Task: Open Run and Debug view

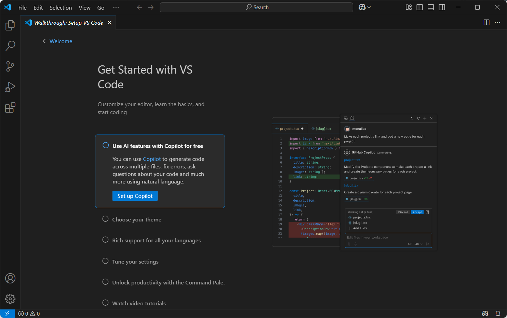Action: coord(10,87)
